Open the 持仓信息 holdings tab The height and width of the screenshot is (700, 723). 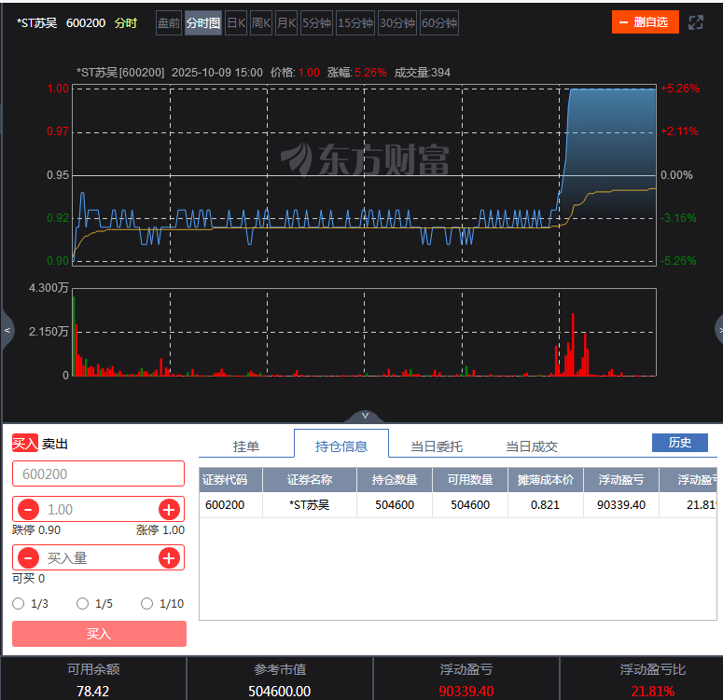click(341, 444)
